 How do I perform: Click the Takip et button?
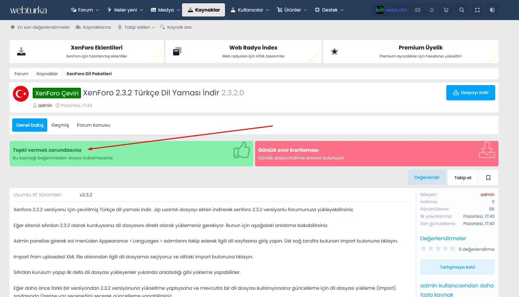click(463, 178)
